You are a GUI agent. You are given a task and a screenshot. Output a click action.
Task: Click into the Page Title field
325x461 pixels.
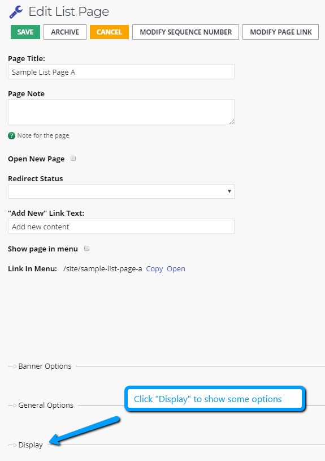point(121,72)
